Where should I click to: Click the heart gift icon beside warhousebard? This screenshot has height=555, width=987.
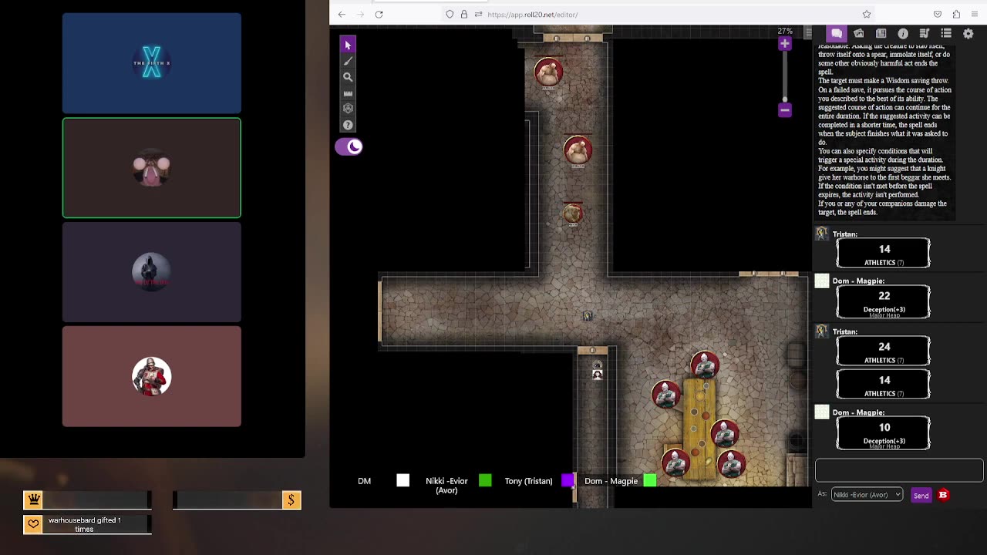click(x=33, y=525)
